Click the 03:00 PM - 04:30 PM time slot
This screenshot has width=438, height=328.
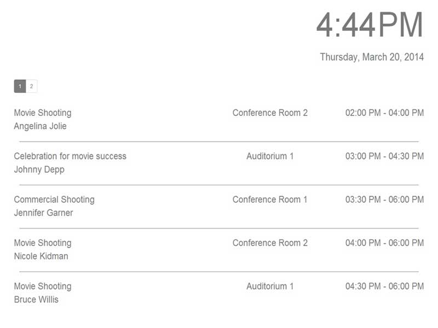click(385, 156)
